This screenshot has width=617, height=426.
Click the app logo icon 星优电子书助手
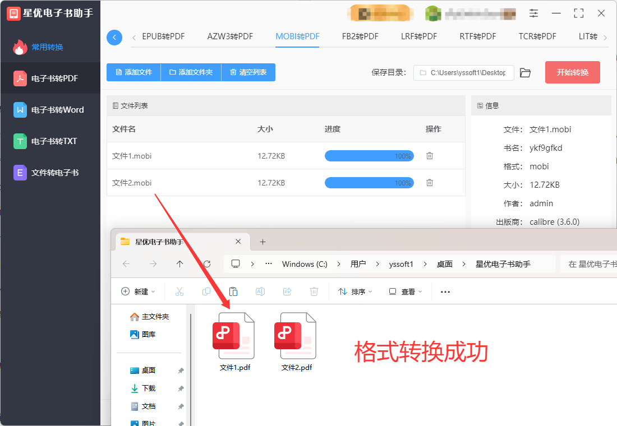(13, 13)
